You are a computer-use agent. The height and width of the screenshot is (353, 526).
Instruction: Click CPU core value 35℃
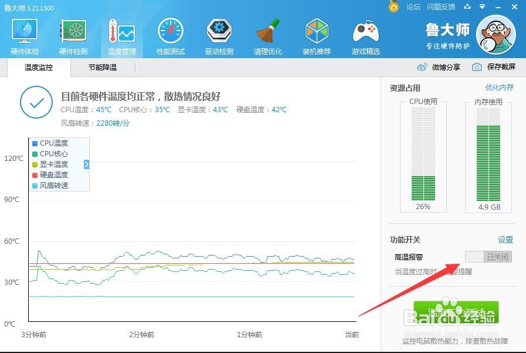click(x=162, y=109)
